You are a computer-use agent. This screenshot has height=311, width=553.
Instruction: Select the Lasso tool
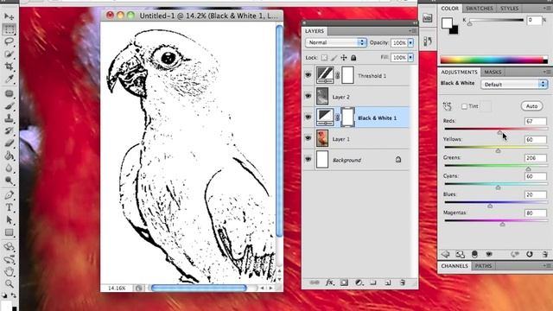coord(10,41)
